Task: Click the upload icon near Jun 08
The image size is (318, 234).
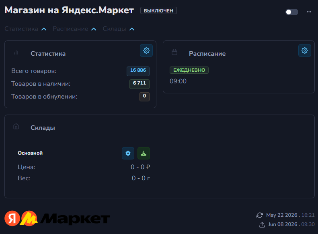Action: [262, 224]
